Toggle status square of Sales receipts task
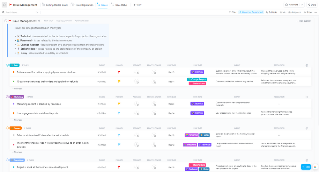The image size is (319, 172). (x=13, y=135)
